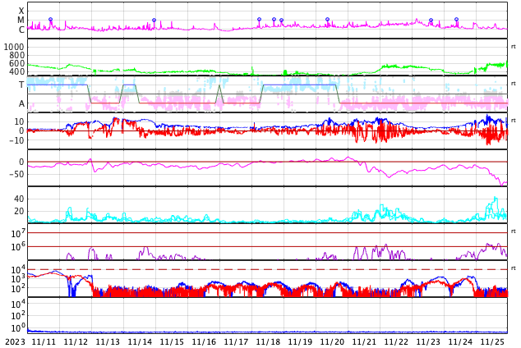The image size is (521, 348).
Task: Click the "-50" axis label of magenta plot
Action: tap(16, 174)
